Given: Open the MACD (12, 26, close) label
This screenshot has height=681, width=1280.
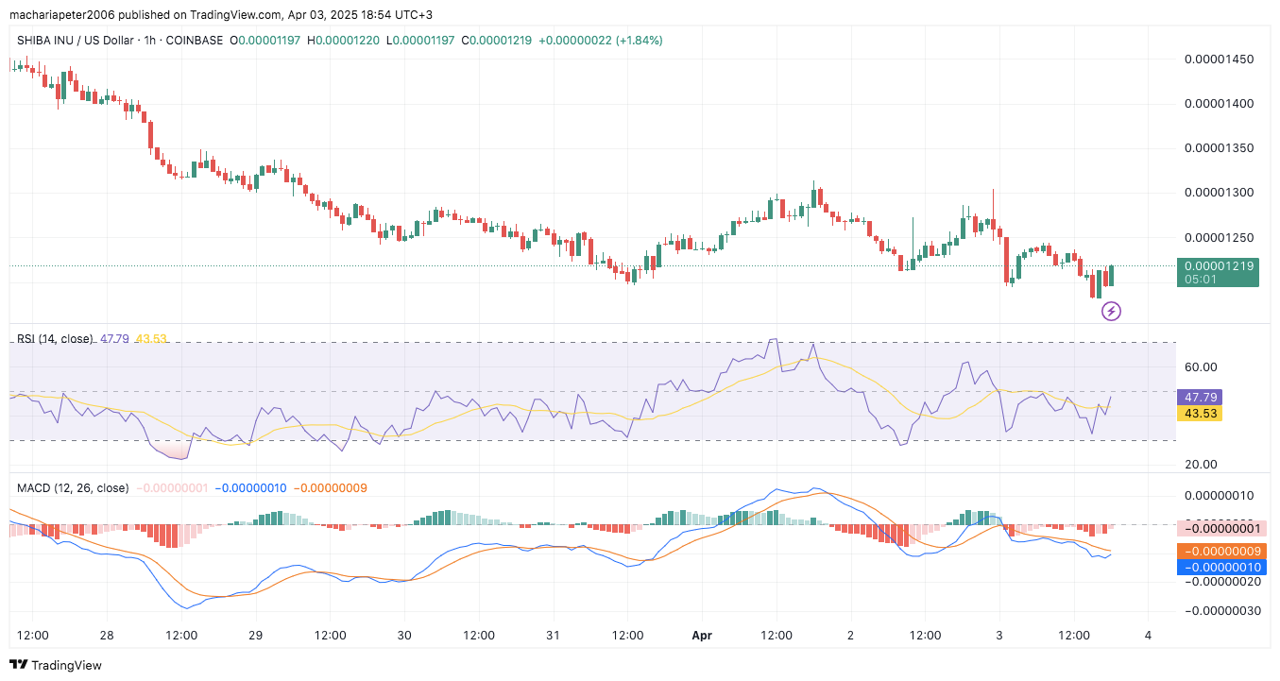Looking at the screenshot, I should (x=73, y=488).
